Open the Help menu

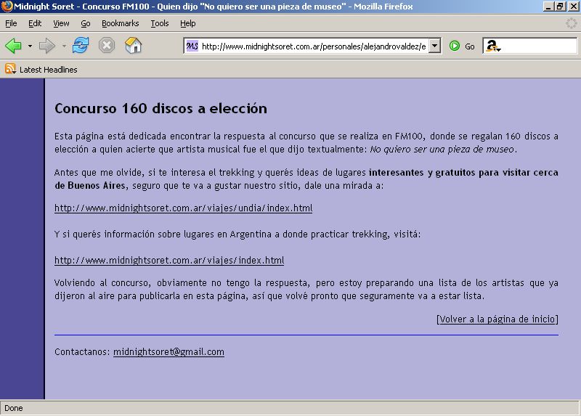(188, 23)
